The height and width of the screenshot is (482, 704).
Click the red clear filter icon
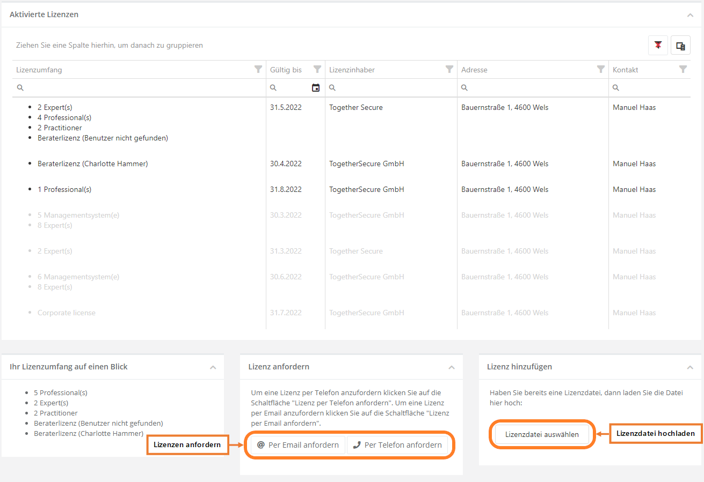[x=658, y=46]
